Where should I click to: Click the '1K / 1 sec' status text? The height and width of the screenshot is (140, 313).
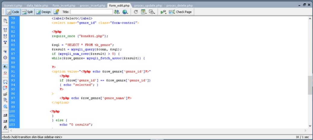(302, 137)
